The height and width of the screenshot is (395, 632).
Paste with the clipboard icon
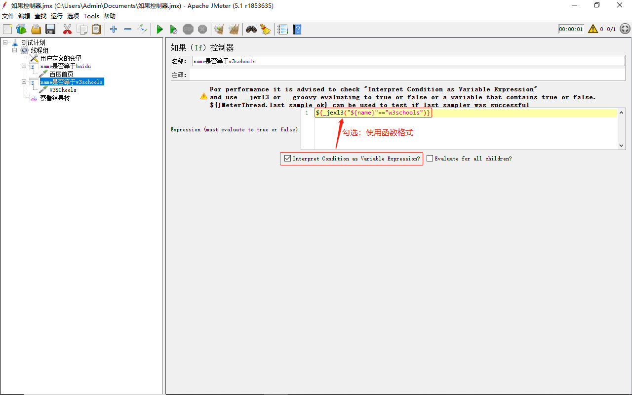[x=96, y=29]
